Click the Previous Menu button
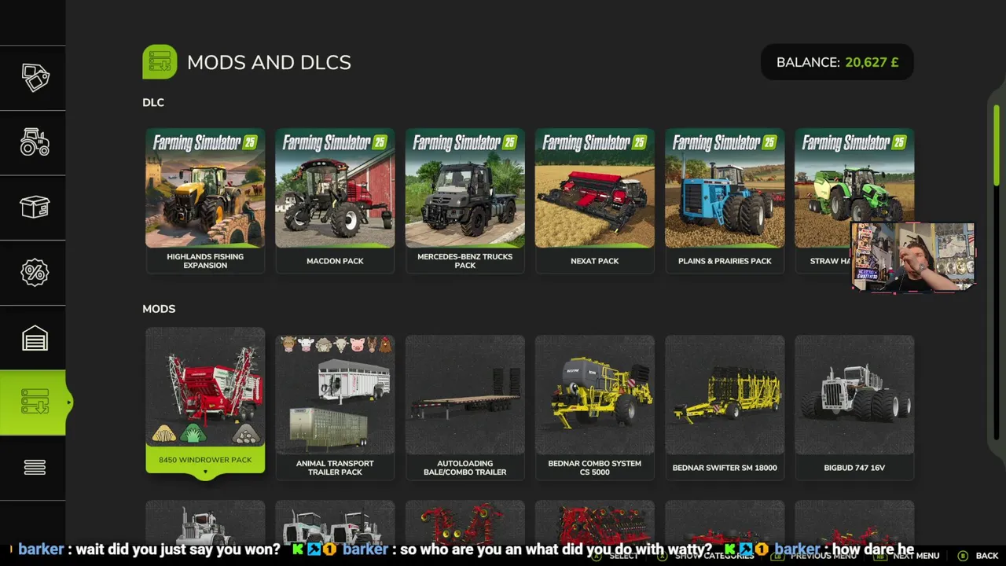Image resolution: width=1006 pixels, height=566 pixels. point(813,556)
